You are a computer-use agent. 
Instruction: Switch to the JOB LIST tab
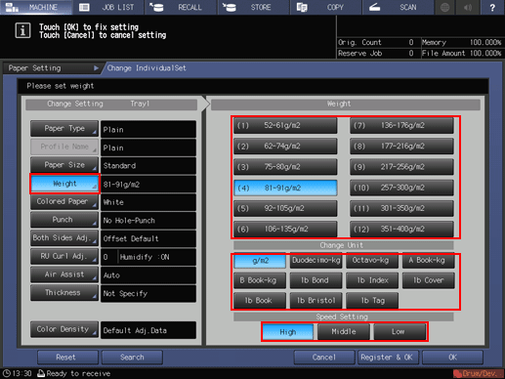coord(108,7)
